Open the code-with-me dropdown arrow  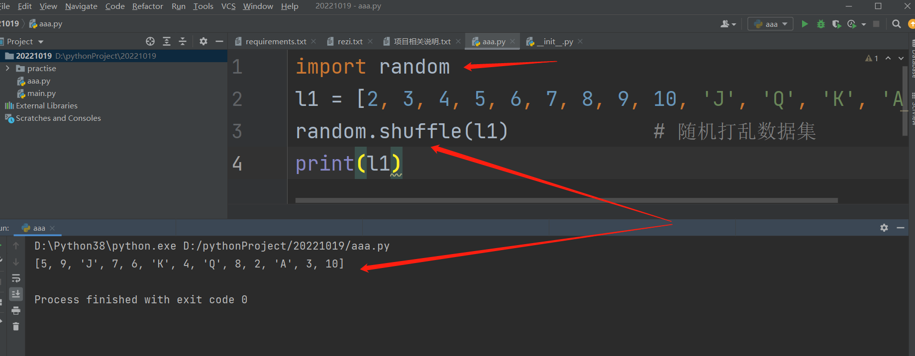pos(734,24)
